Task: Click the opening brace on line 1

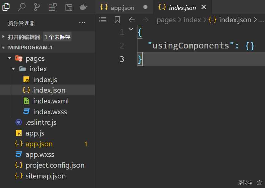Action: pyautogui.click(x=140, y=32)
